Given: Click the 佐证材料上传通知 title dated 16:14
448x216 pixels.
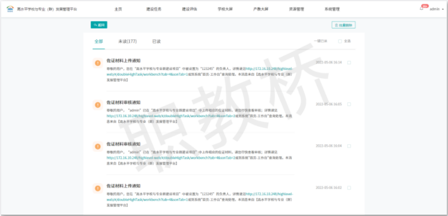Looking at the screenshot, I should pos(124,61).
